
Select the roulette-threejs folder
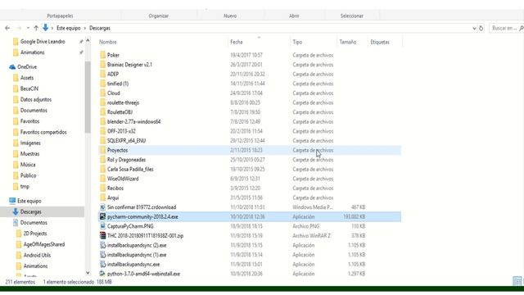(123, 102)
